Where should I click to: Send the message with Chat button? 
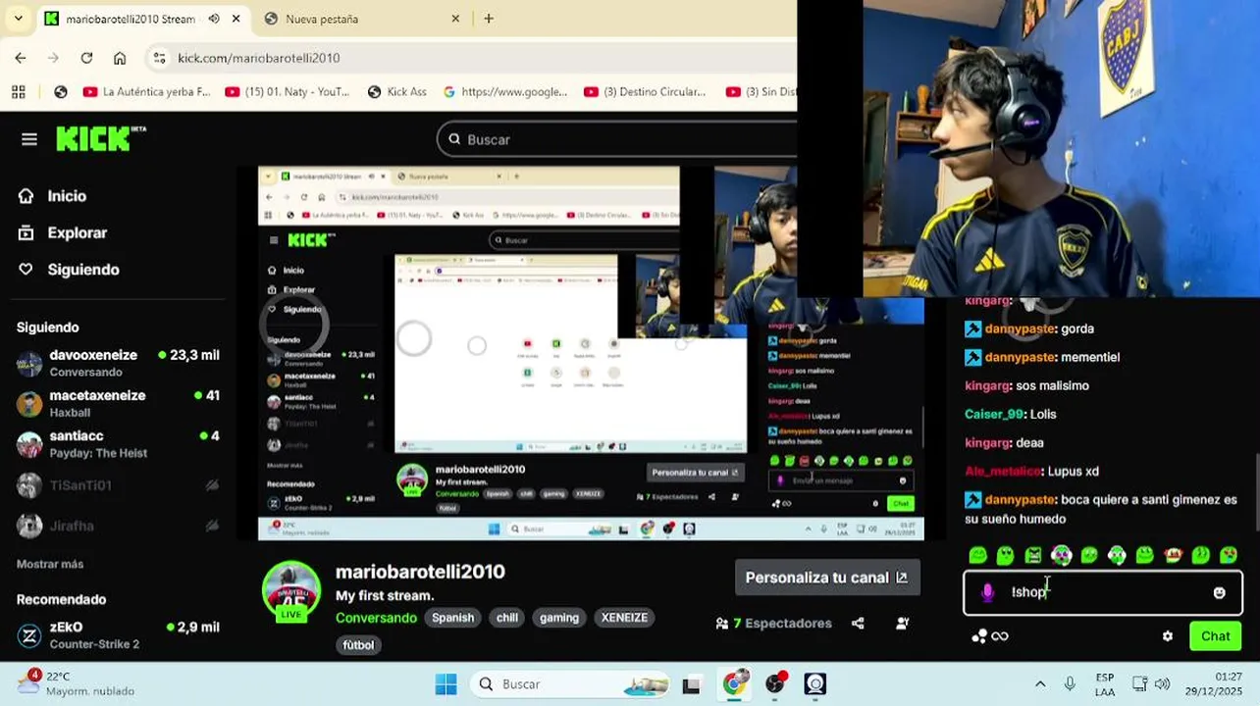click(1215, 635)
